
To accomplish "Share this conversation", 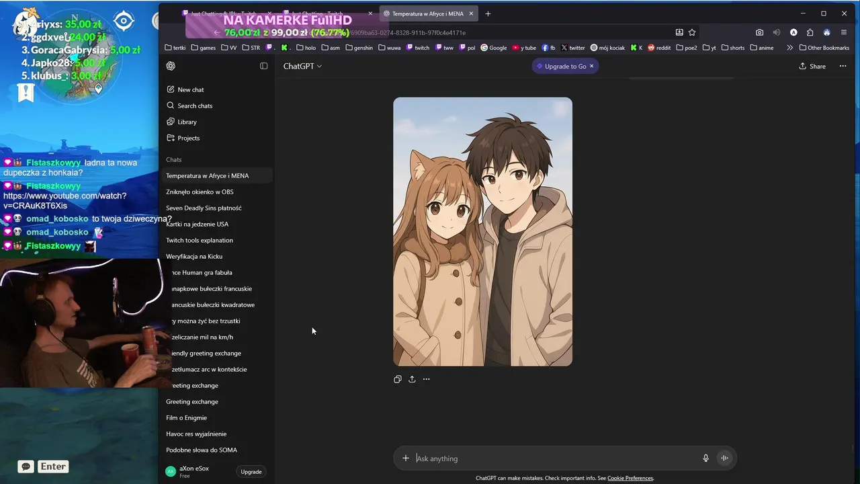I will [x=812, y=66].
